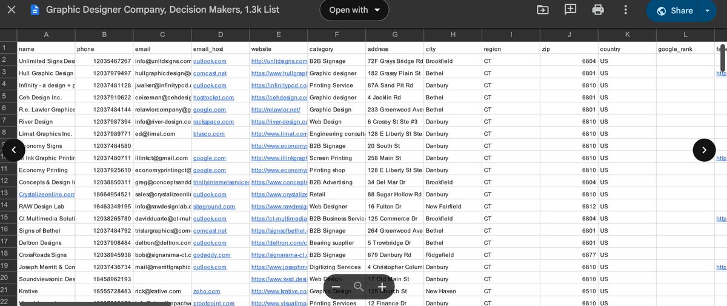Click the 'Deltron Designs' cell
Image resolution: width=727 pixels, height=306 pixels.
pos(46,243)
